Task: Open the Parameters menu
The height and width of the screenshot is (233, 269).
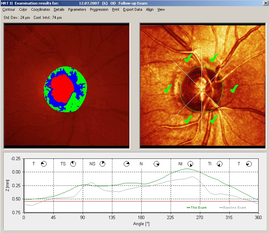Action: click(77, 10)
